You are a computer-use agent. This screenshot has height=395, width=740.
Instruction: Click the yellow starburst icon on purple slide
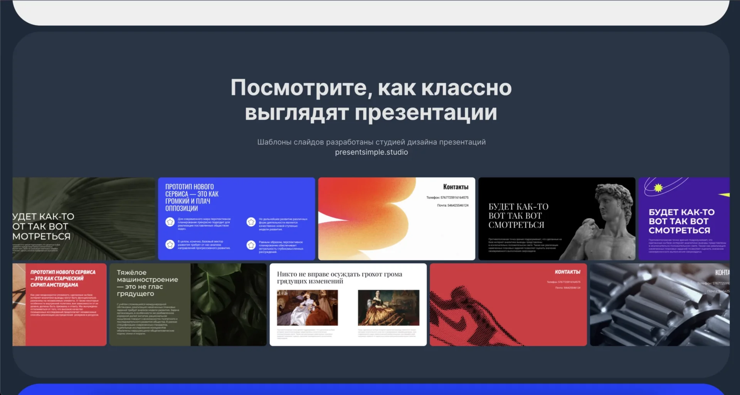tap(658, 188)
